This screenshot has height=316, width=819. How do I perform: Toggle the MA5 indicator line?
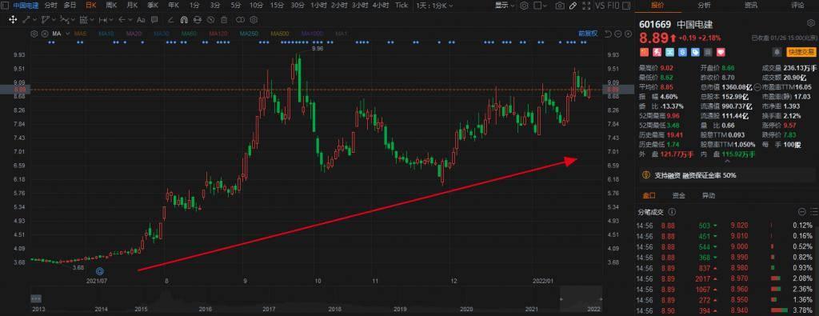[x=80, y=34]
